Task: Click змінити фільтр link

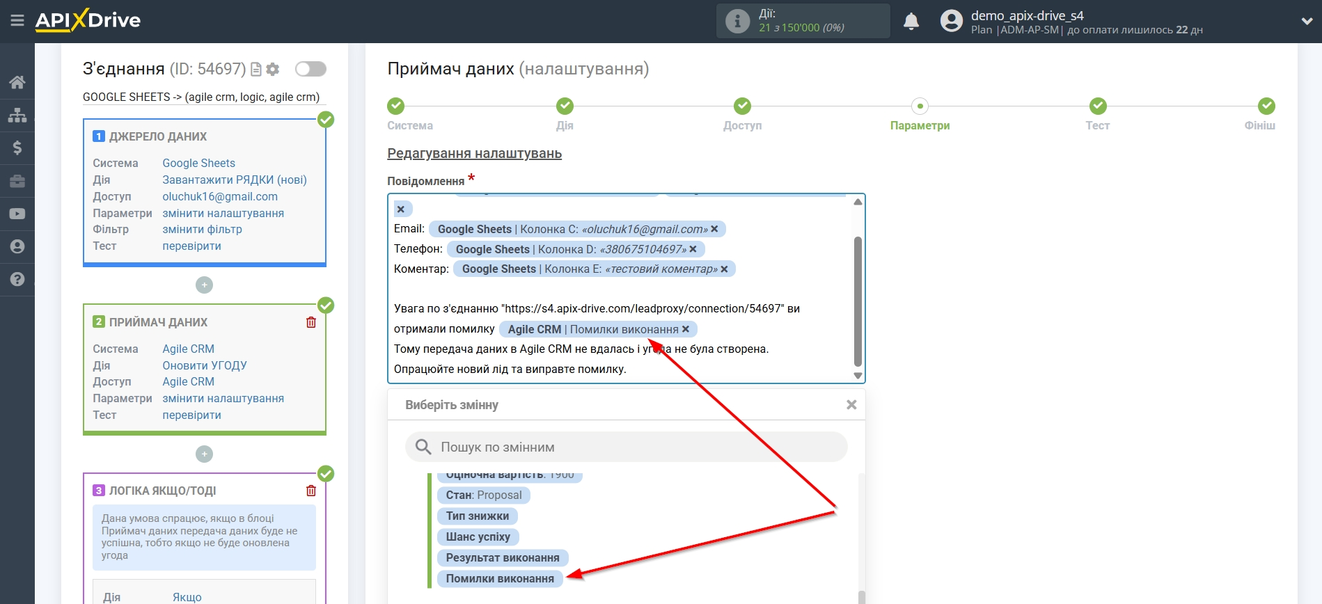Action: [202, 229]
